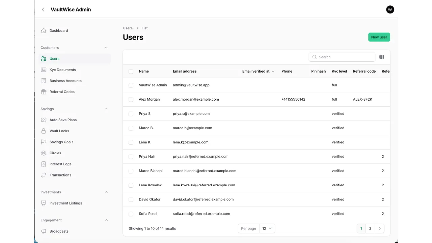Click the Savings Goals flag icon

click(44, 142)
